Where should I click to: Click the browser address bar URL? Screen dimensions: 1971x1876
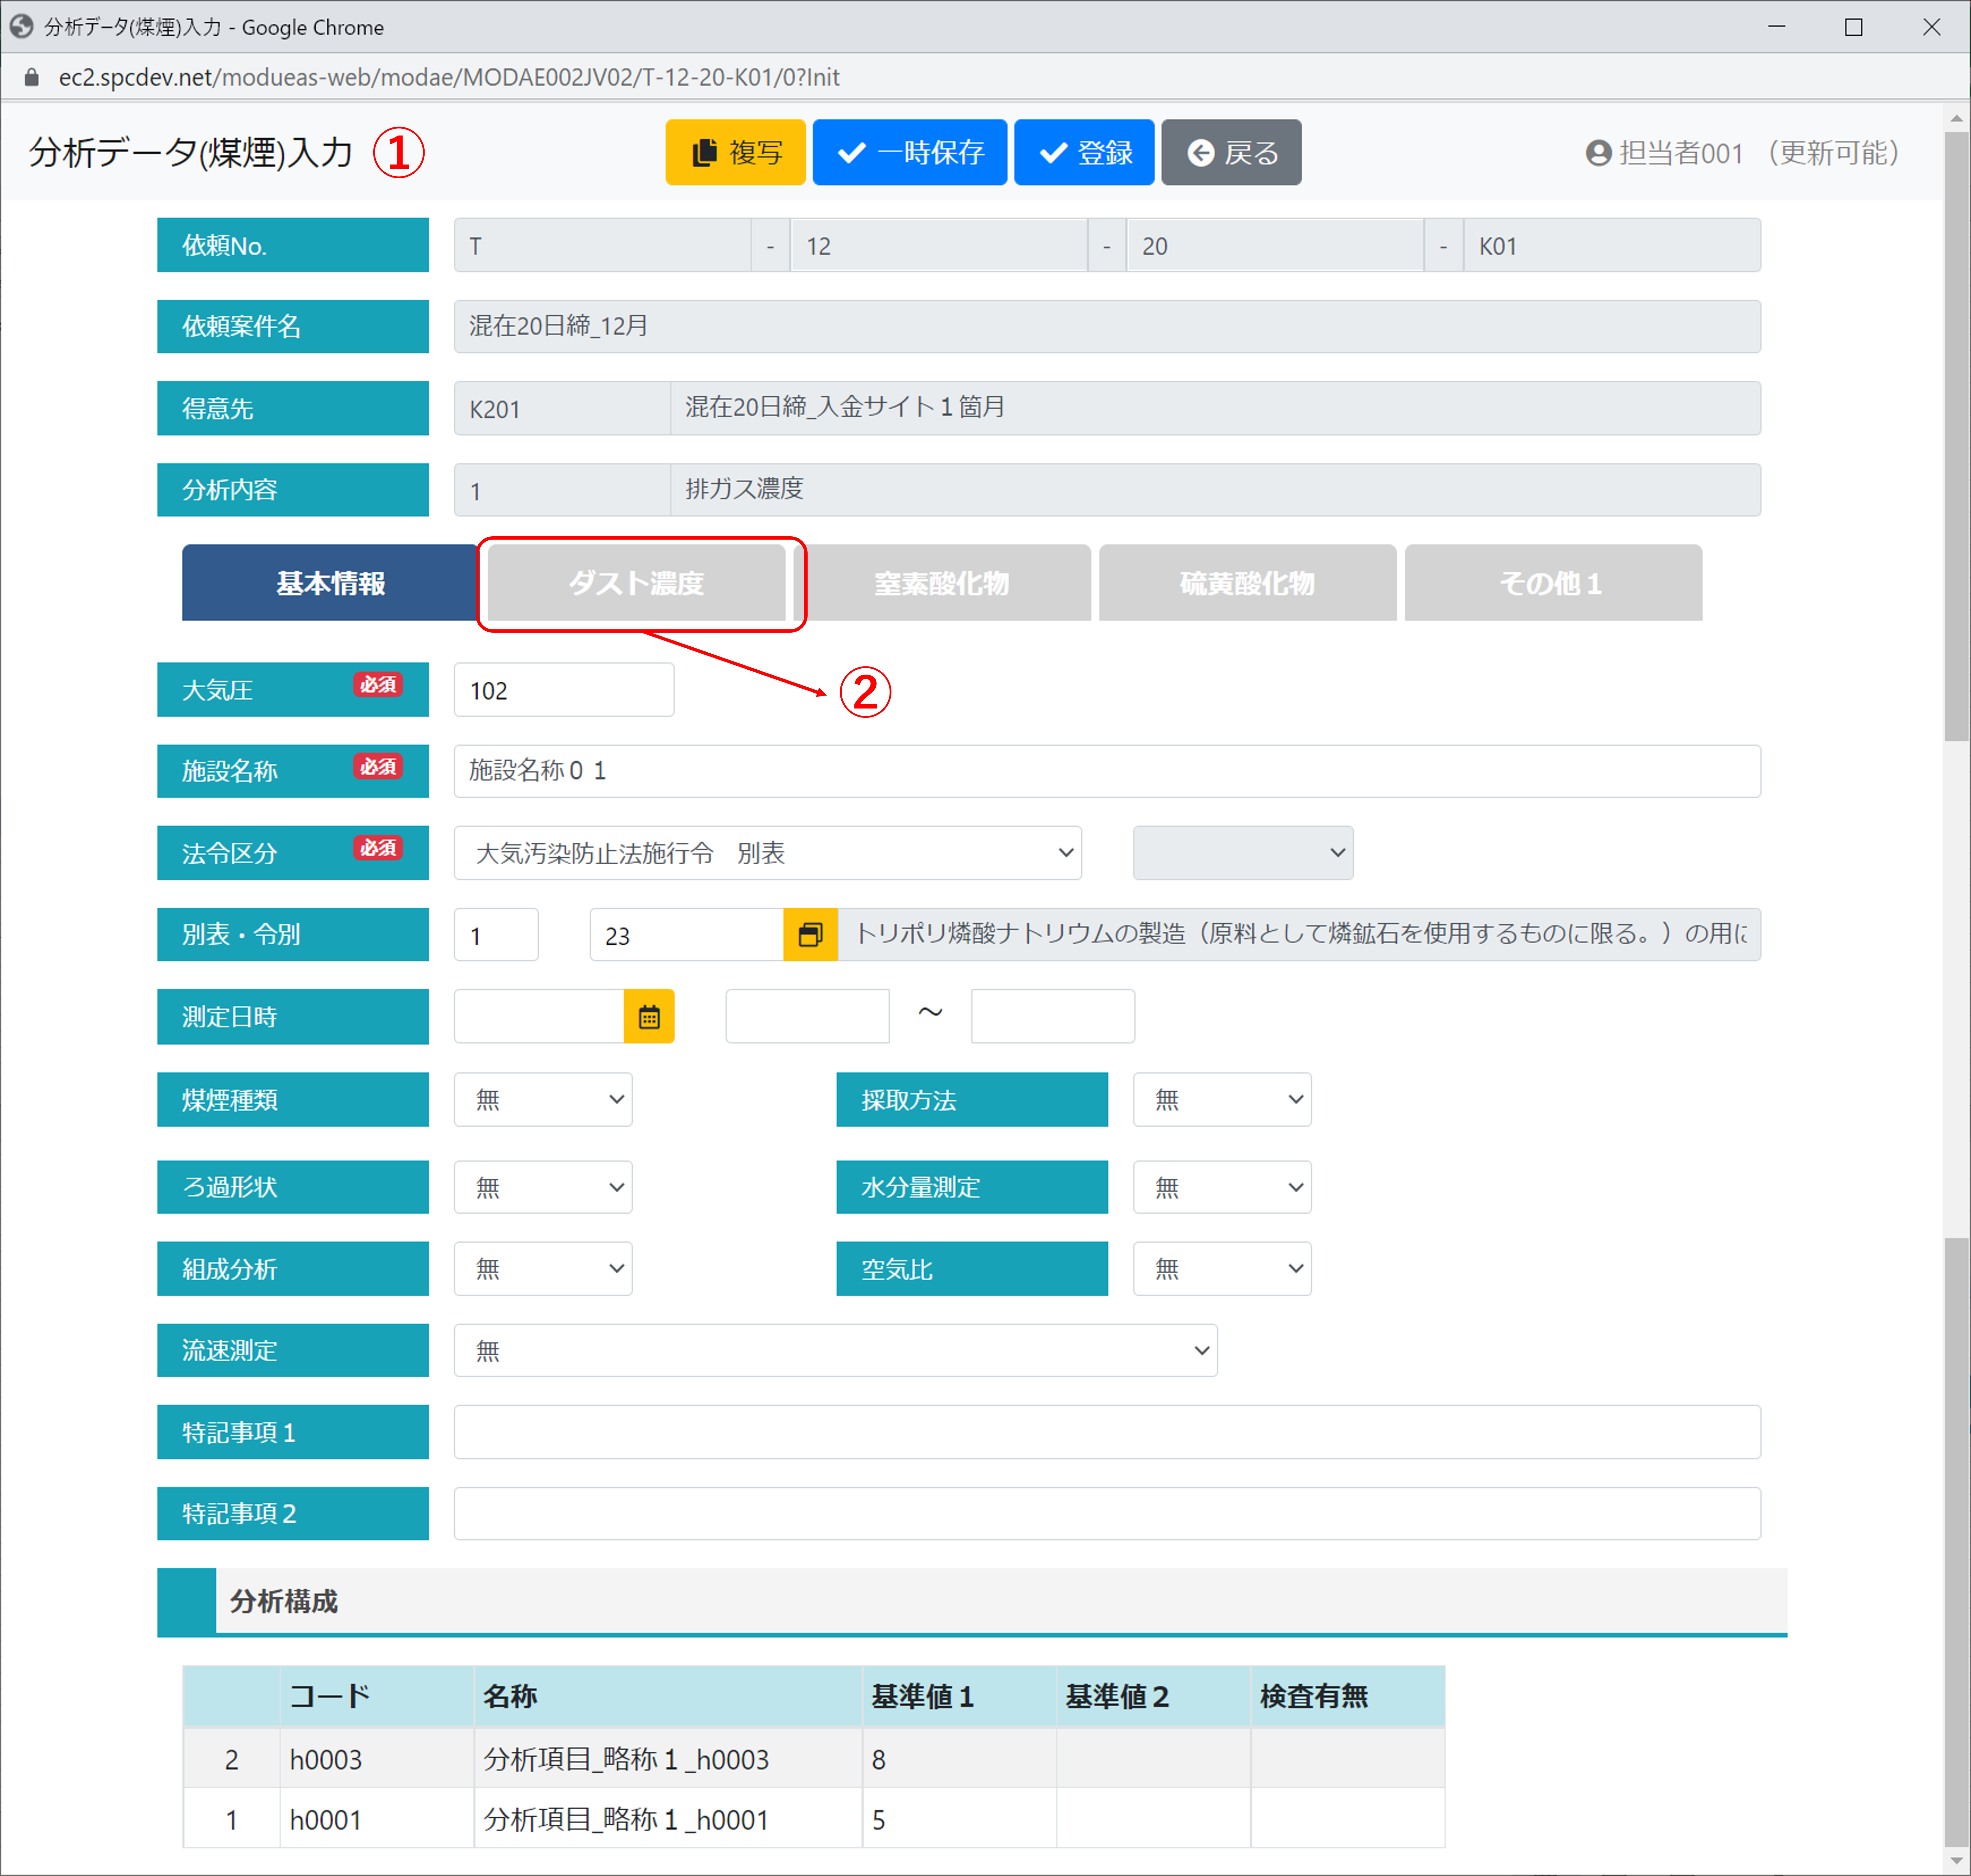point(449,77)
